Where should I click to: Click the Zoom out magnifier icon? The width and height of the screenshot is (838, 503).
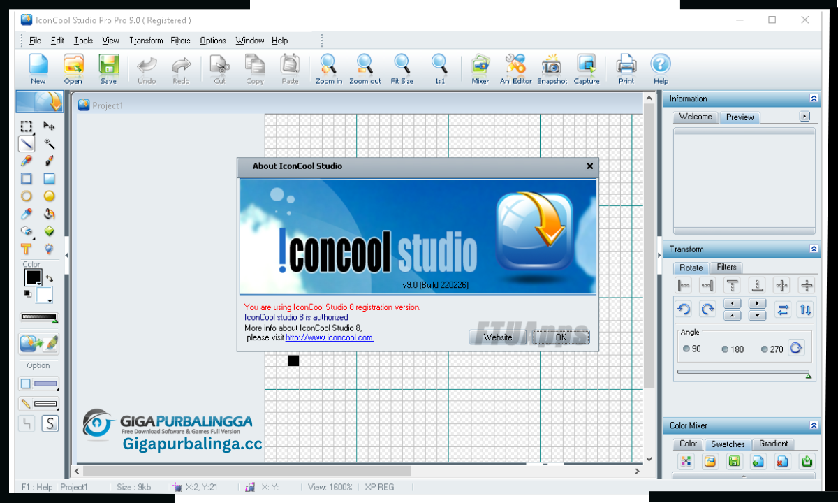[365, 68]
